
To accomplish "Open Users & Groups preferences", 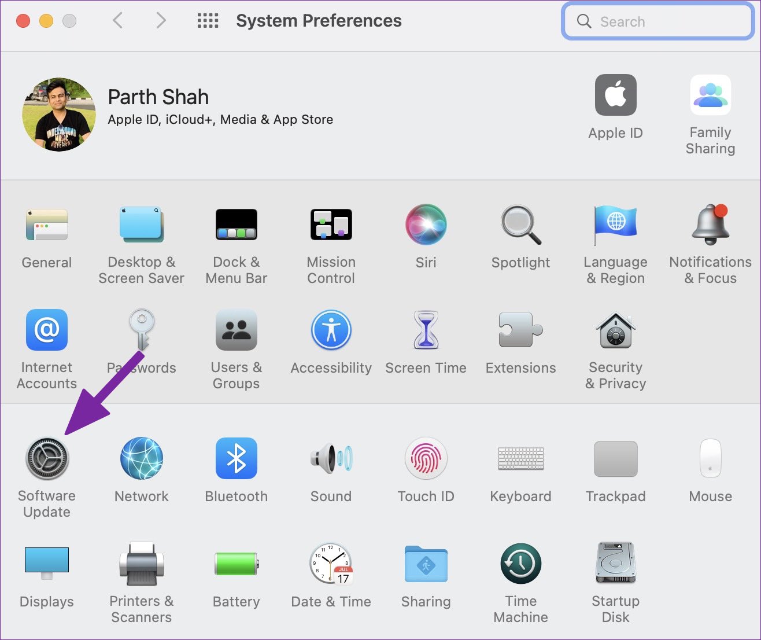I will 237,330.
